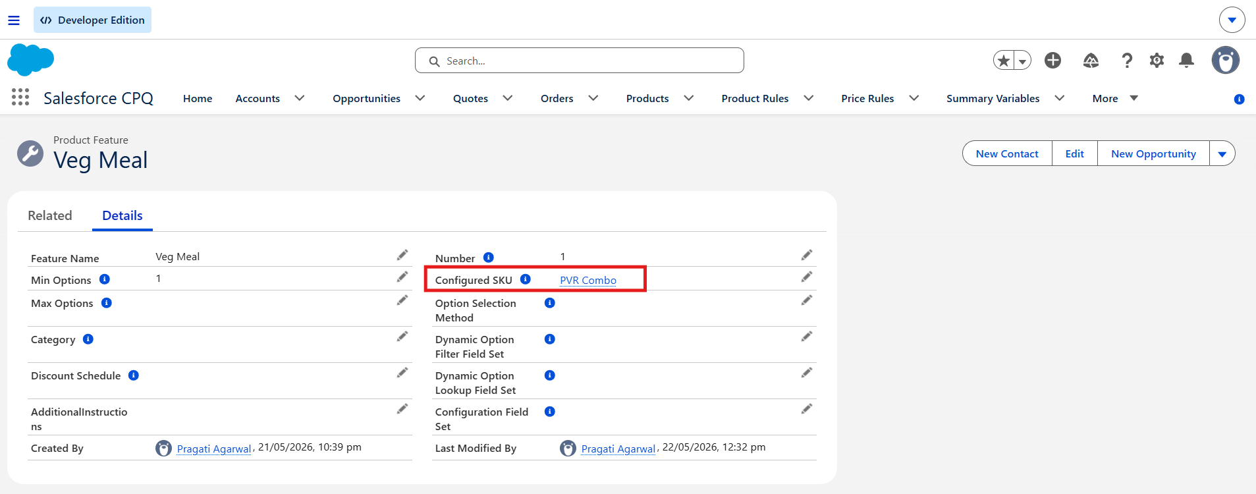Open Global Actions plus icon
The image size is (1256, 494).
tap(1053, 61)
